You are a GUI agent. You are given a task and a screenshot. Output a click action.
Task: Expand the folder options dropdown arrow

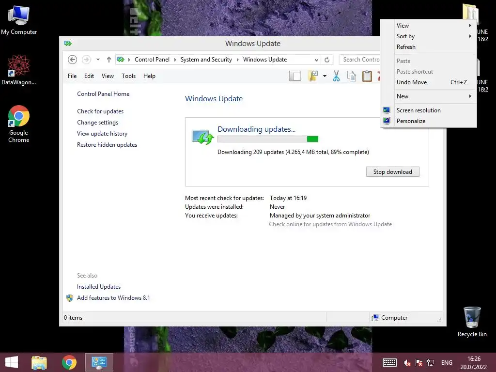pyautogui.click(x=325, y=76)
